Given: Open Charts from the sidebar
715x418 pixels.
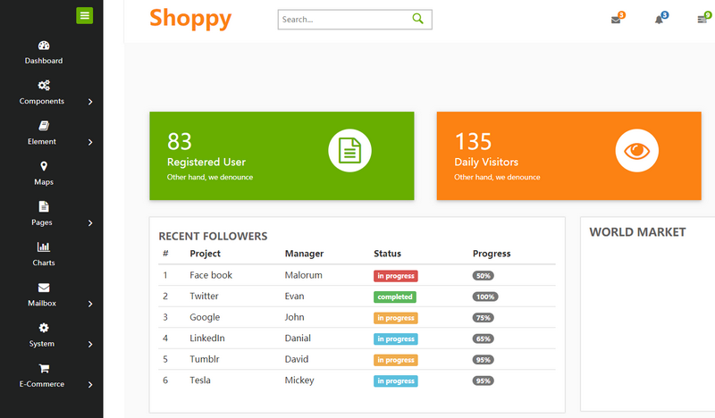Looking at the screenshot, I should pyautogui.click(x=44, y=247).
